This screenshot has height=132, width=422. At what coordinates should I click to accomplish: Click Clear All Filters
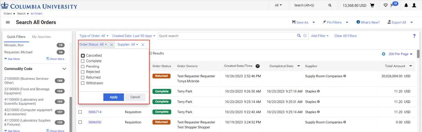coord(345,36)
